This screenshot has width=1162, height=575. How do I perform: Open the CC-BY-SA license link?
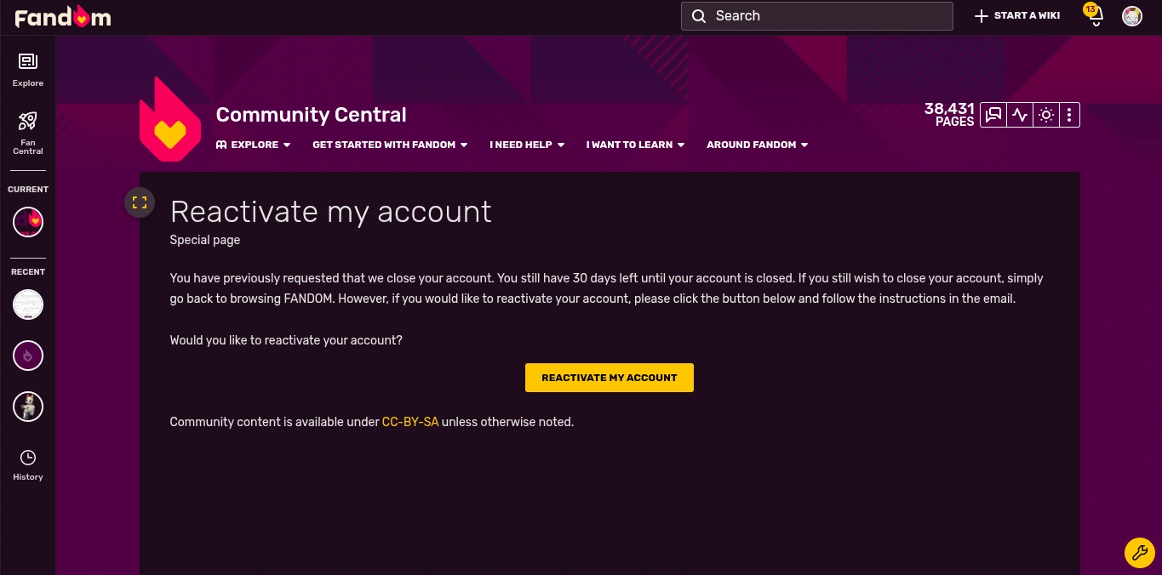[410, 422]
